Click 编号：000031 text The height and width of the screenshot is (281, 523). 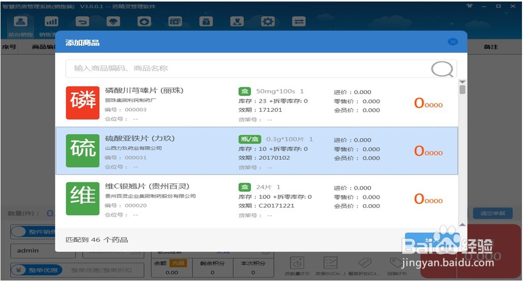tap(126, 158)
